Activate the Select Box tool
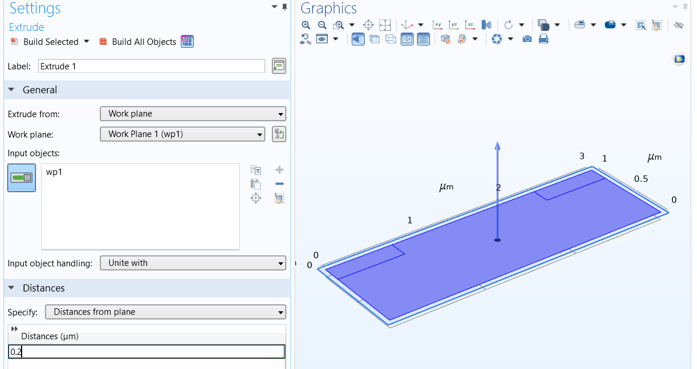This screenshot has width=697, height=369. tap(640, 25)
